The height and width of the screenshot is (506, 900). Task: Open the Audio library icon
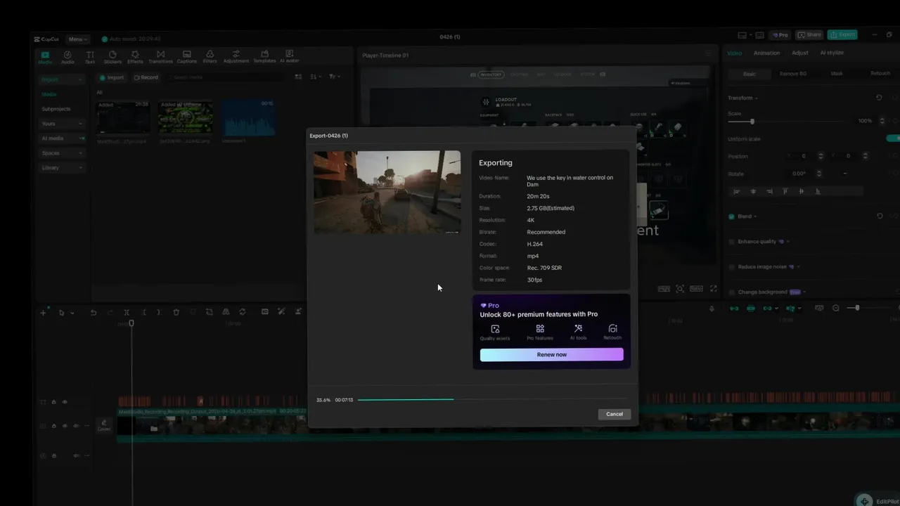(67, 57)
